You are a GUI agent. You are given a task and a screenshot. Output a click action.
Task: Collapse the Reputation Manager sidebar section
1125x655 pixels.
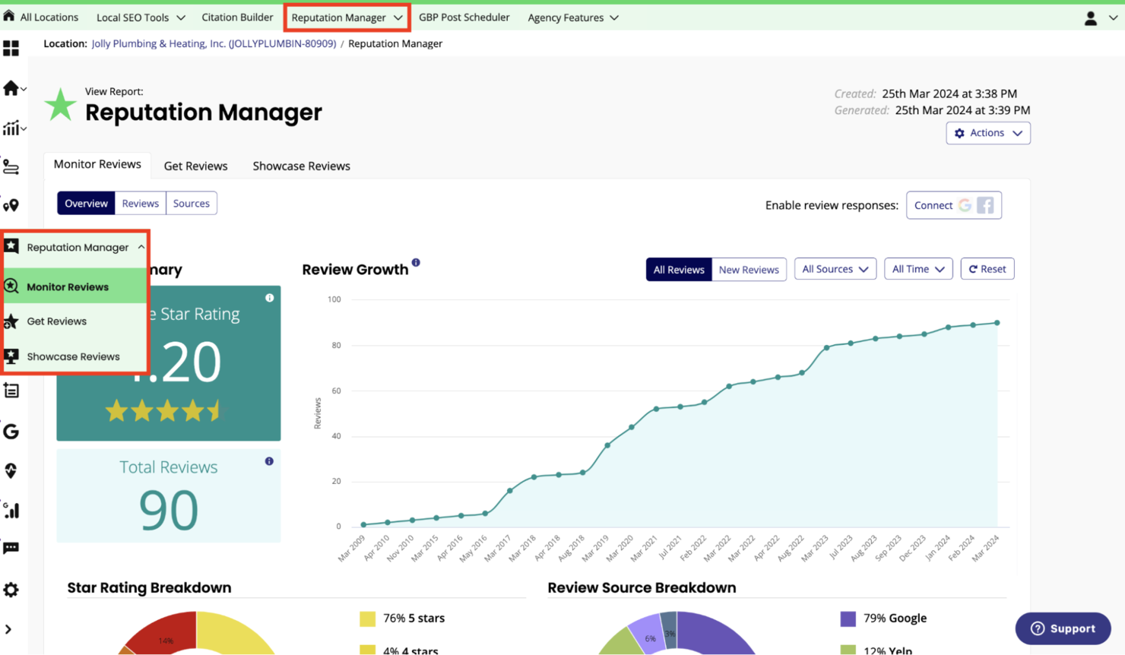[141, 247]
